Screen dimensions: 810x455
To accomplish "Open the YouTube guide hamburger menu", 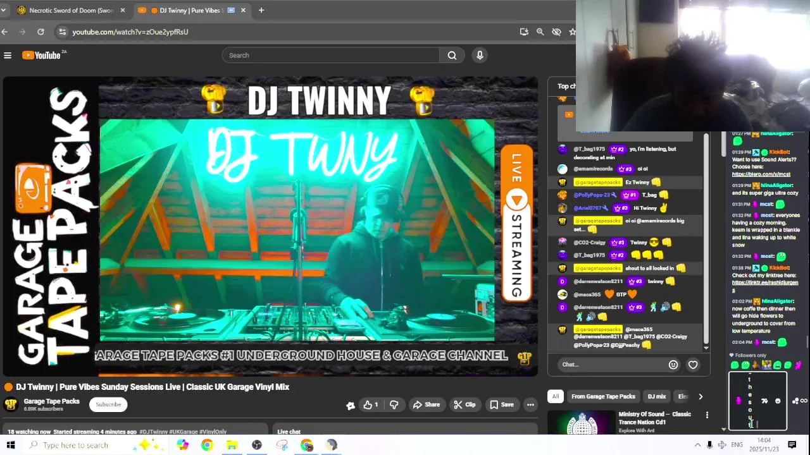I will coord(8,56).
